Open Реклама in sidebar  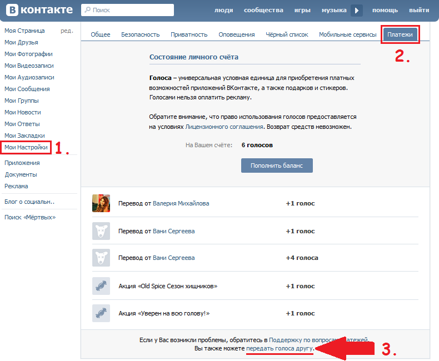click(x=16, y=186)
